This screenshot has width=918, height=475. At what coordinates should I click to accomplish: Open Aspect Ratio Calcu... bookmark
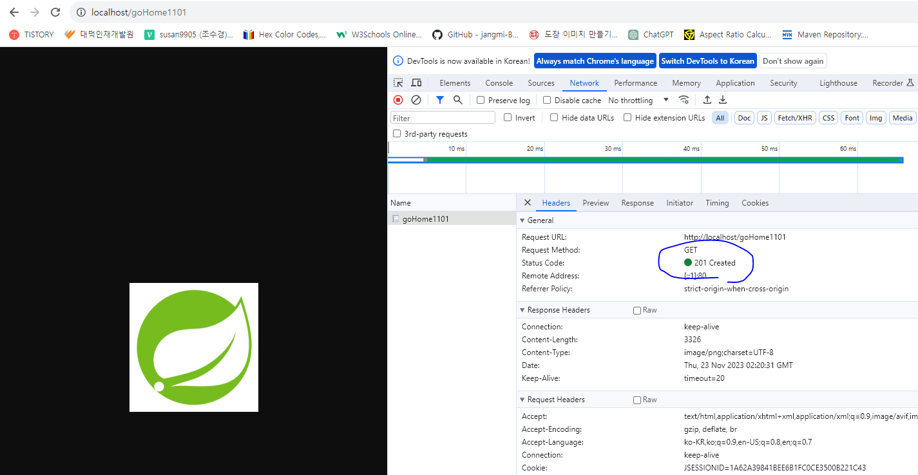pos(728,35)
